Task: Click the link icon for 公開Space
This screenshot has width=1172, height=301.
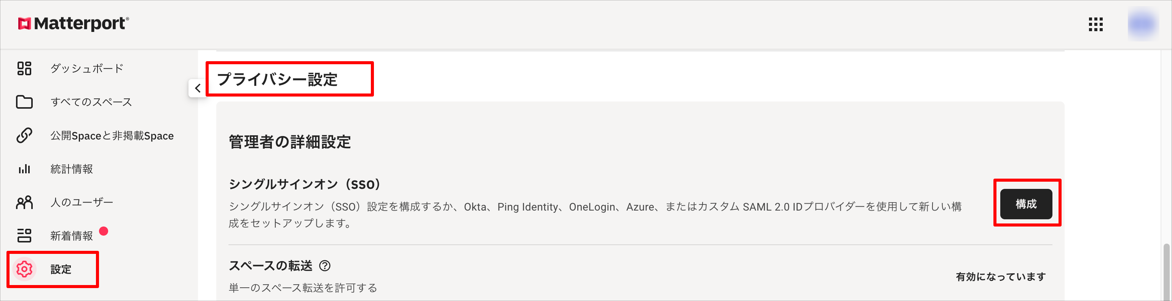Action: (24, 135)
